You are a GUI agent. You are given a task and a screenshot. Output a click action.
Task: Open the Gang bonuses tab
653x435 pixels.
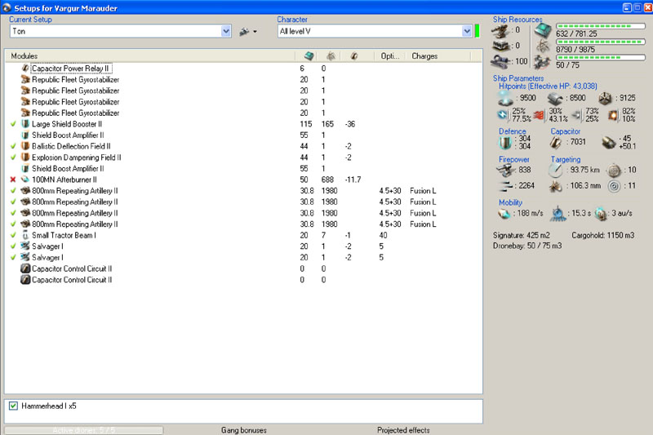pos(245,429)
